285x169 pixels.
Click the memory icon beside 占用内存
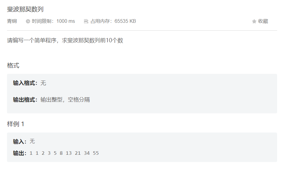click(86, 21)
